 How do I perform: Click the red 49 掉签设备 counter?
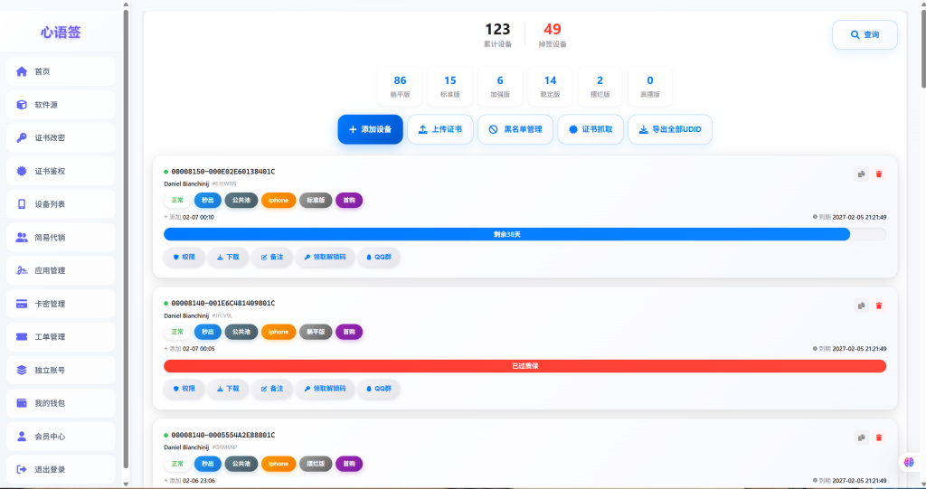[x=553, y=35]
